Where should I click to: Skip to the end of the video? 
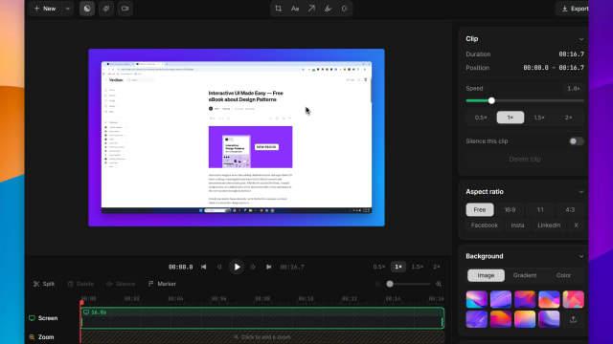(268, 268)
